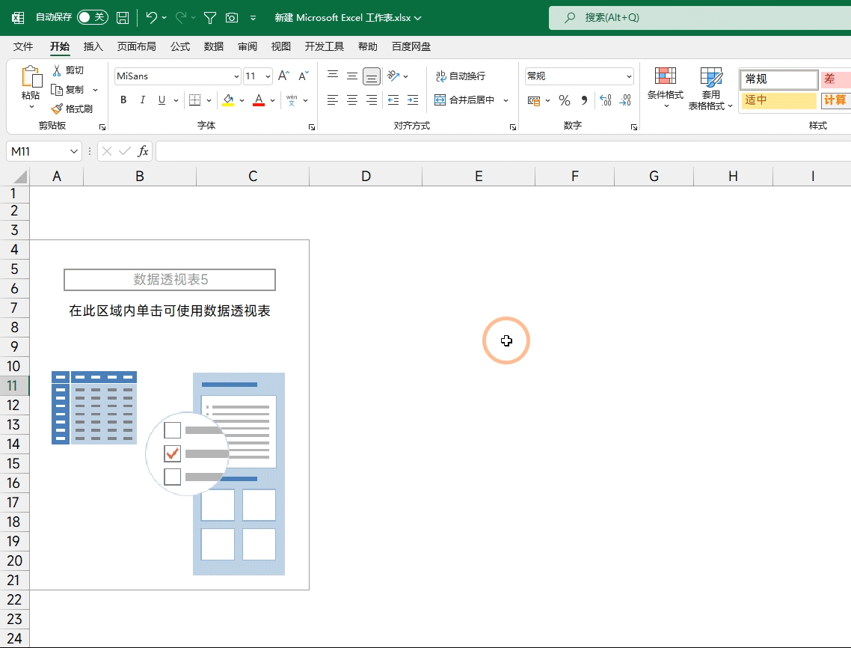This screenshot has height=648, width=851.
Task: Expand the Name Box dropdown arrow
Action: click(74, 151)
